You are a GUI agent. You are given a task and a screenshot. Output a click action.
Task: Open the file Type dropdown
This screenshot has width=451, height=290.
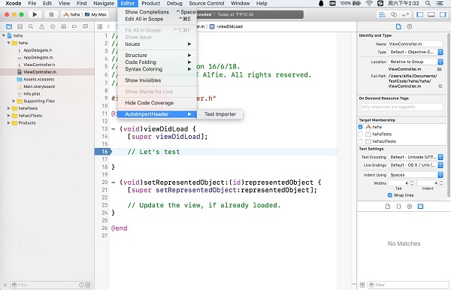416,52
